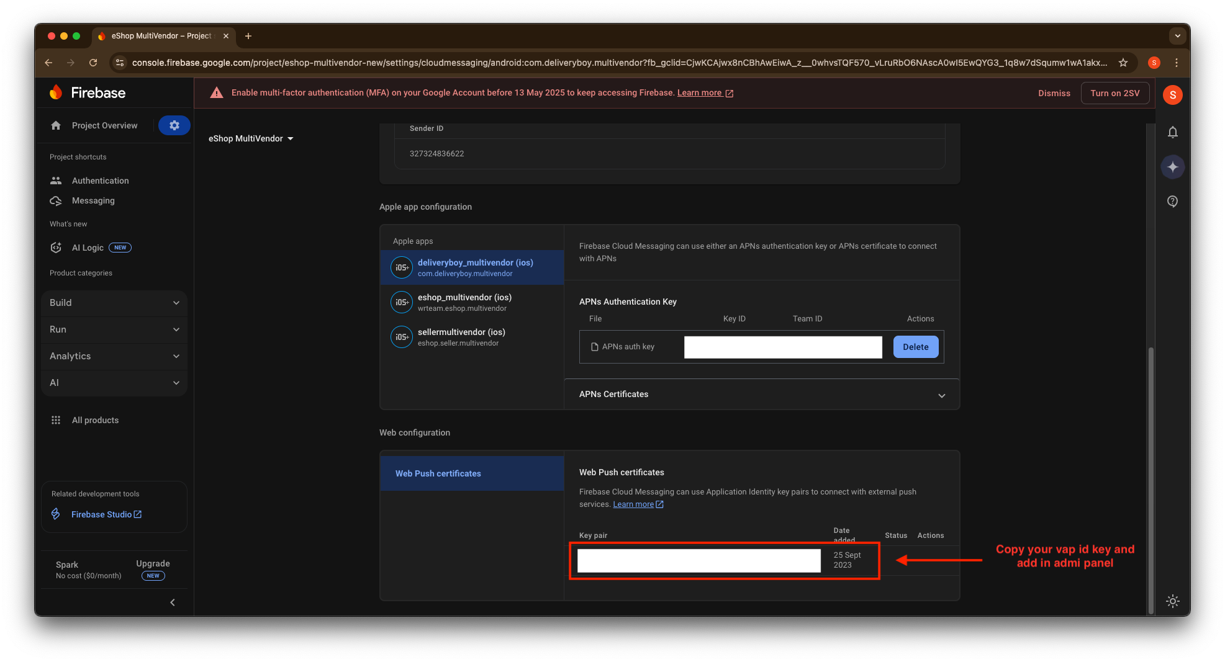Image resolution: width=1225 pixels, height=662 pixels.
Task: Bookmark this page with star icon
Action: tap(1123, 63)
